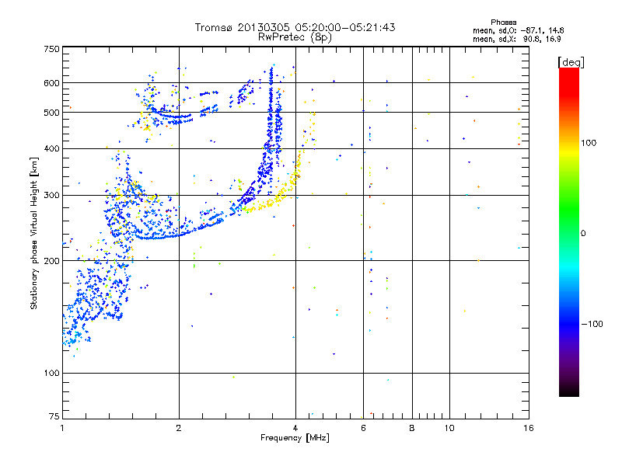Click x-axis tick label '1'
This screenshot has width=622, height=466.
(62, 428)
